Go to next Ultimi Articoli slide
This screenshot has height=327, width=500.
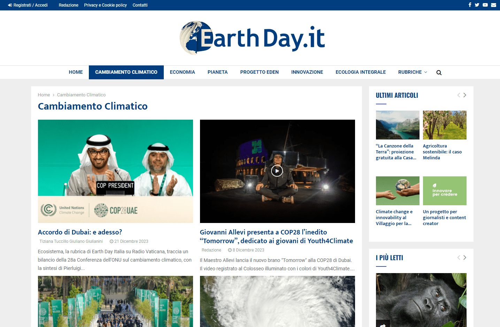click(464, 95)
